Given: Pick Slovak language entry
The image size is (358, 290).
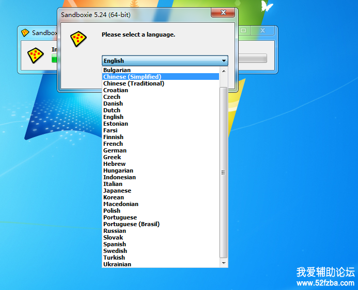Looking at the screenshot, I should click(161, 237).
